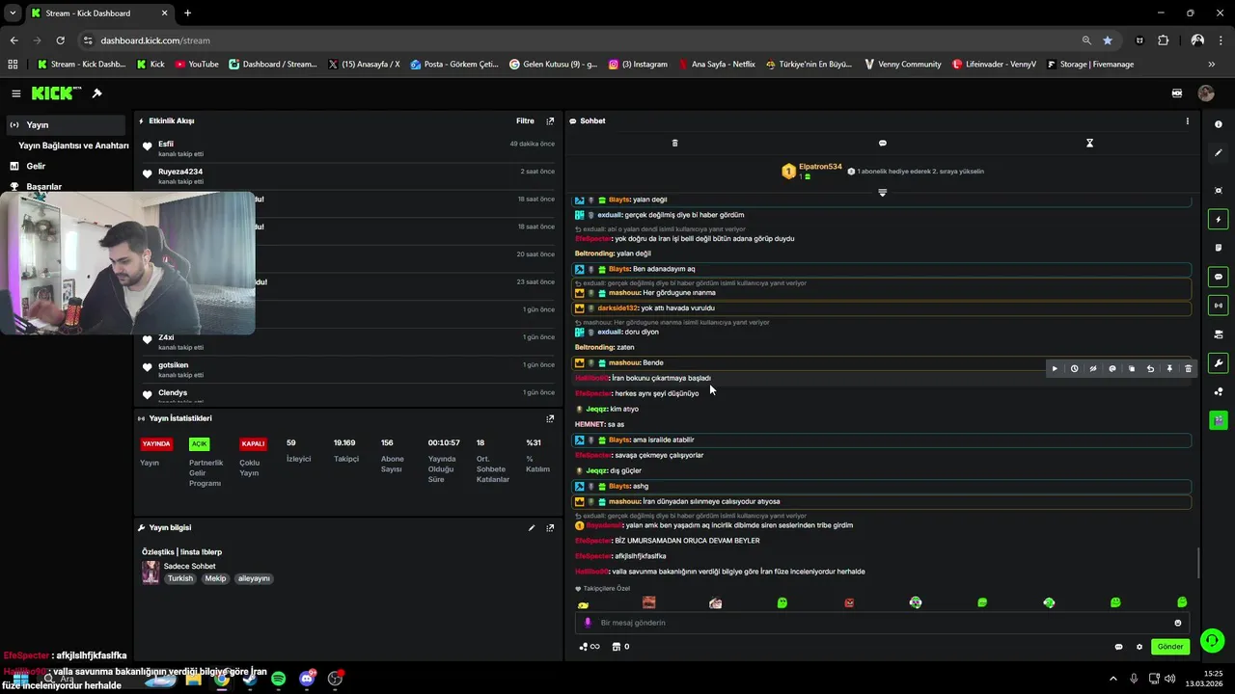The width and height of the screenshot is (1235, 694).
Task: Click the copy icon in message toolbar
Action: (x=1132, y=368)
